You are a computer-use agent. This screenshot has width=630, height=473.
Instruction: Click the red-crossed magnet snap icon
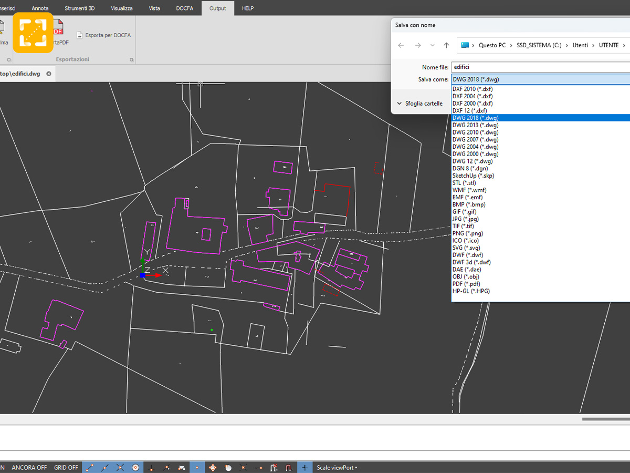coord(274,467)
